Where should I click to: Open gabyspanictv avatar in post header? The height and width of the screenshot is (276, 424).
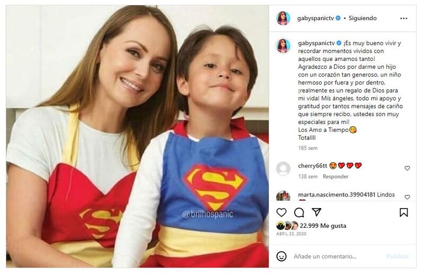284,18
